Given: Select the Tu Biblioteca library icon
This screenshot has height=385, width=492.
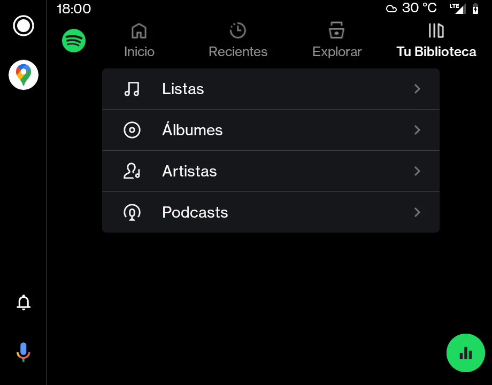Looking at the screenshot, I should [x=436, y=30].
